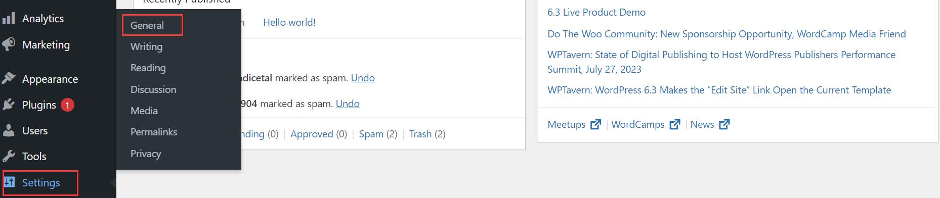Click the Plugins update badge showing 1
Screen dimensions: 940x198
(x=67, y=105)
